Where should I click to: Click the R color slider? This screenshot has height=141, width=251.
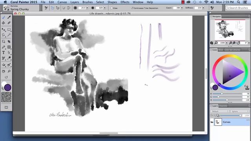pyautogui.click(x=227, y=94)
